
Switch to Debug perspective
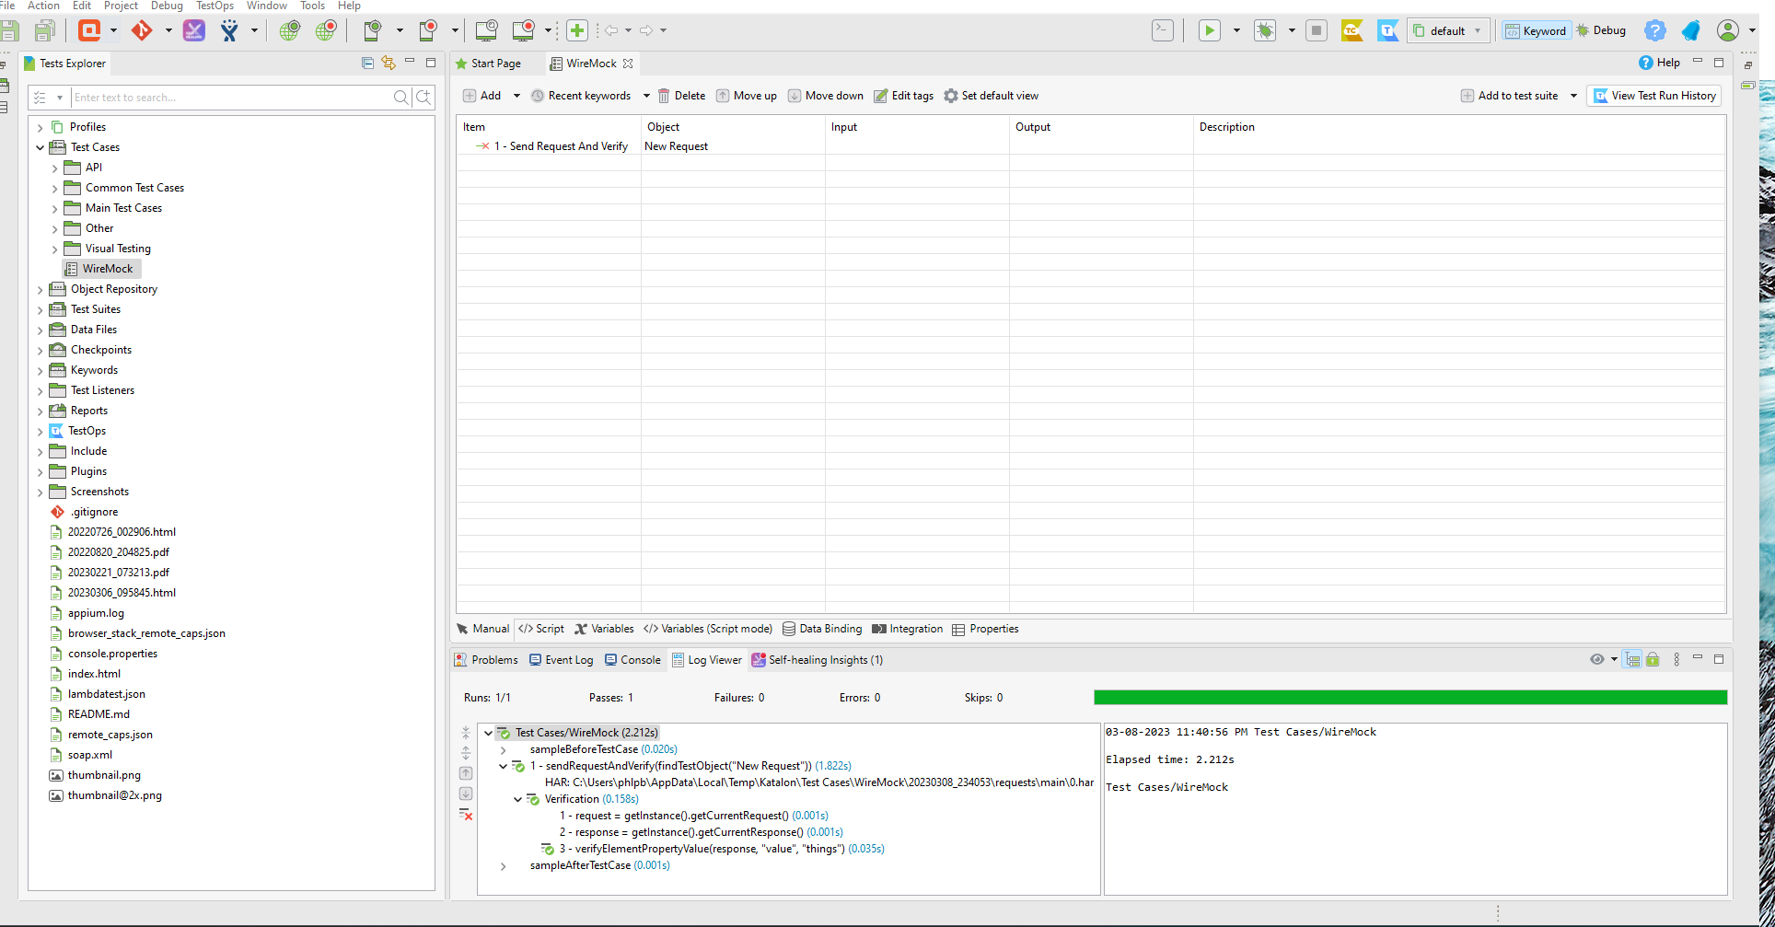point(1601,30)
